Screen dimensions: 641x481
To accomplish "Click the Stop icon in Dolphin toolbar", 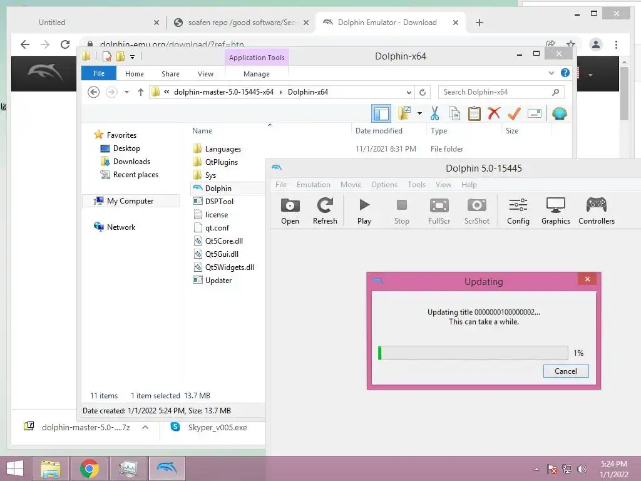I will (x=401, y=211).
